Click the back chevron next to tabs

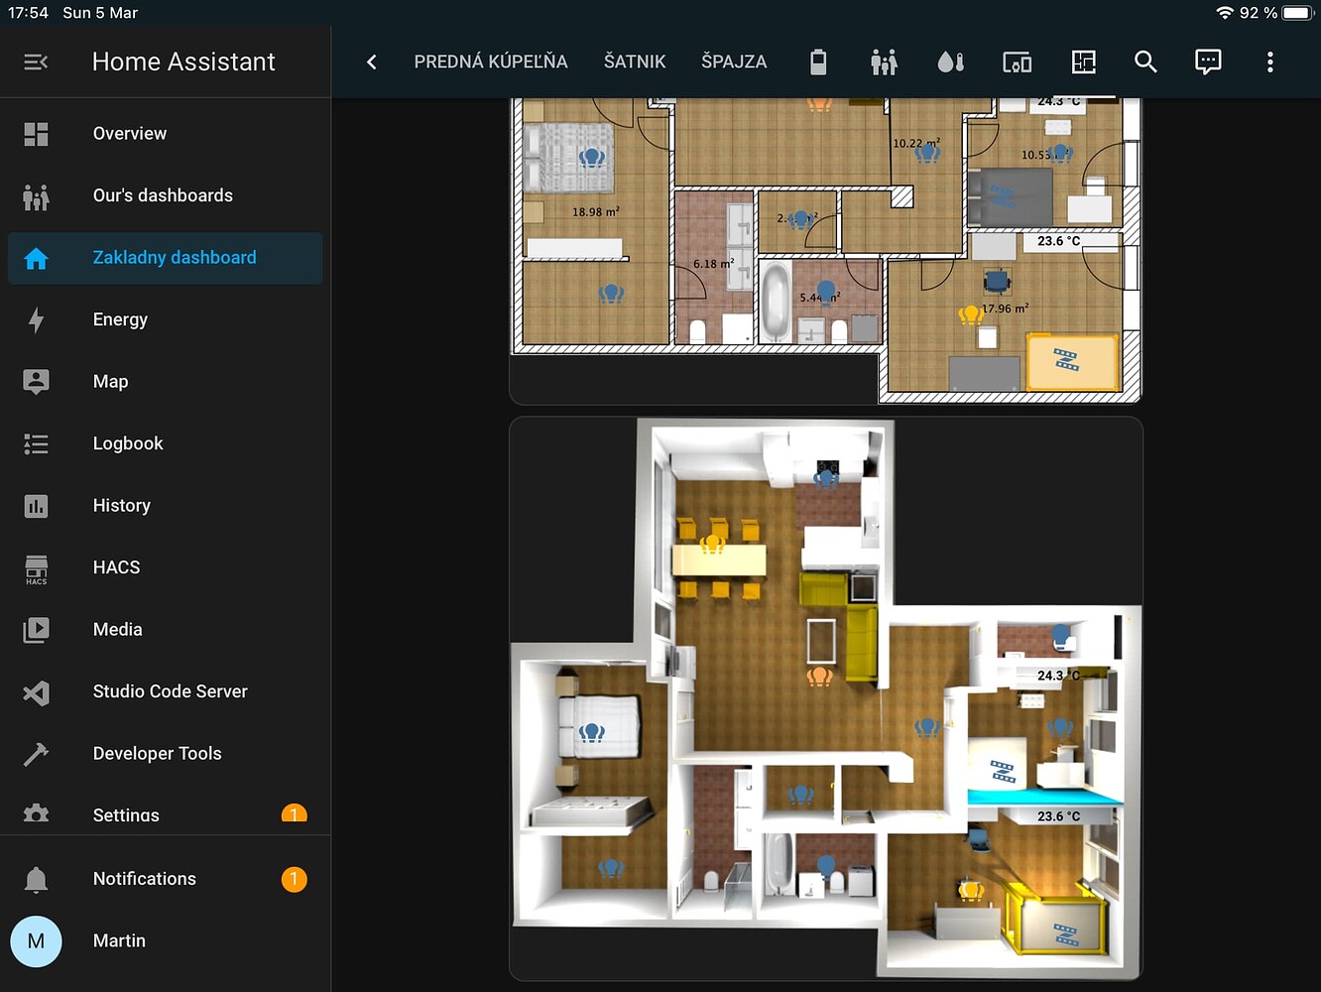click(x=371, y=62)
